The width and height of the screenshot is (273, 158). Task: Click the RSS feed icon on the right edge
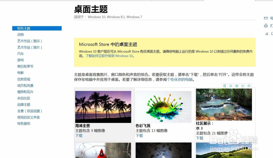267,34
